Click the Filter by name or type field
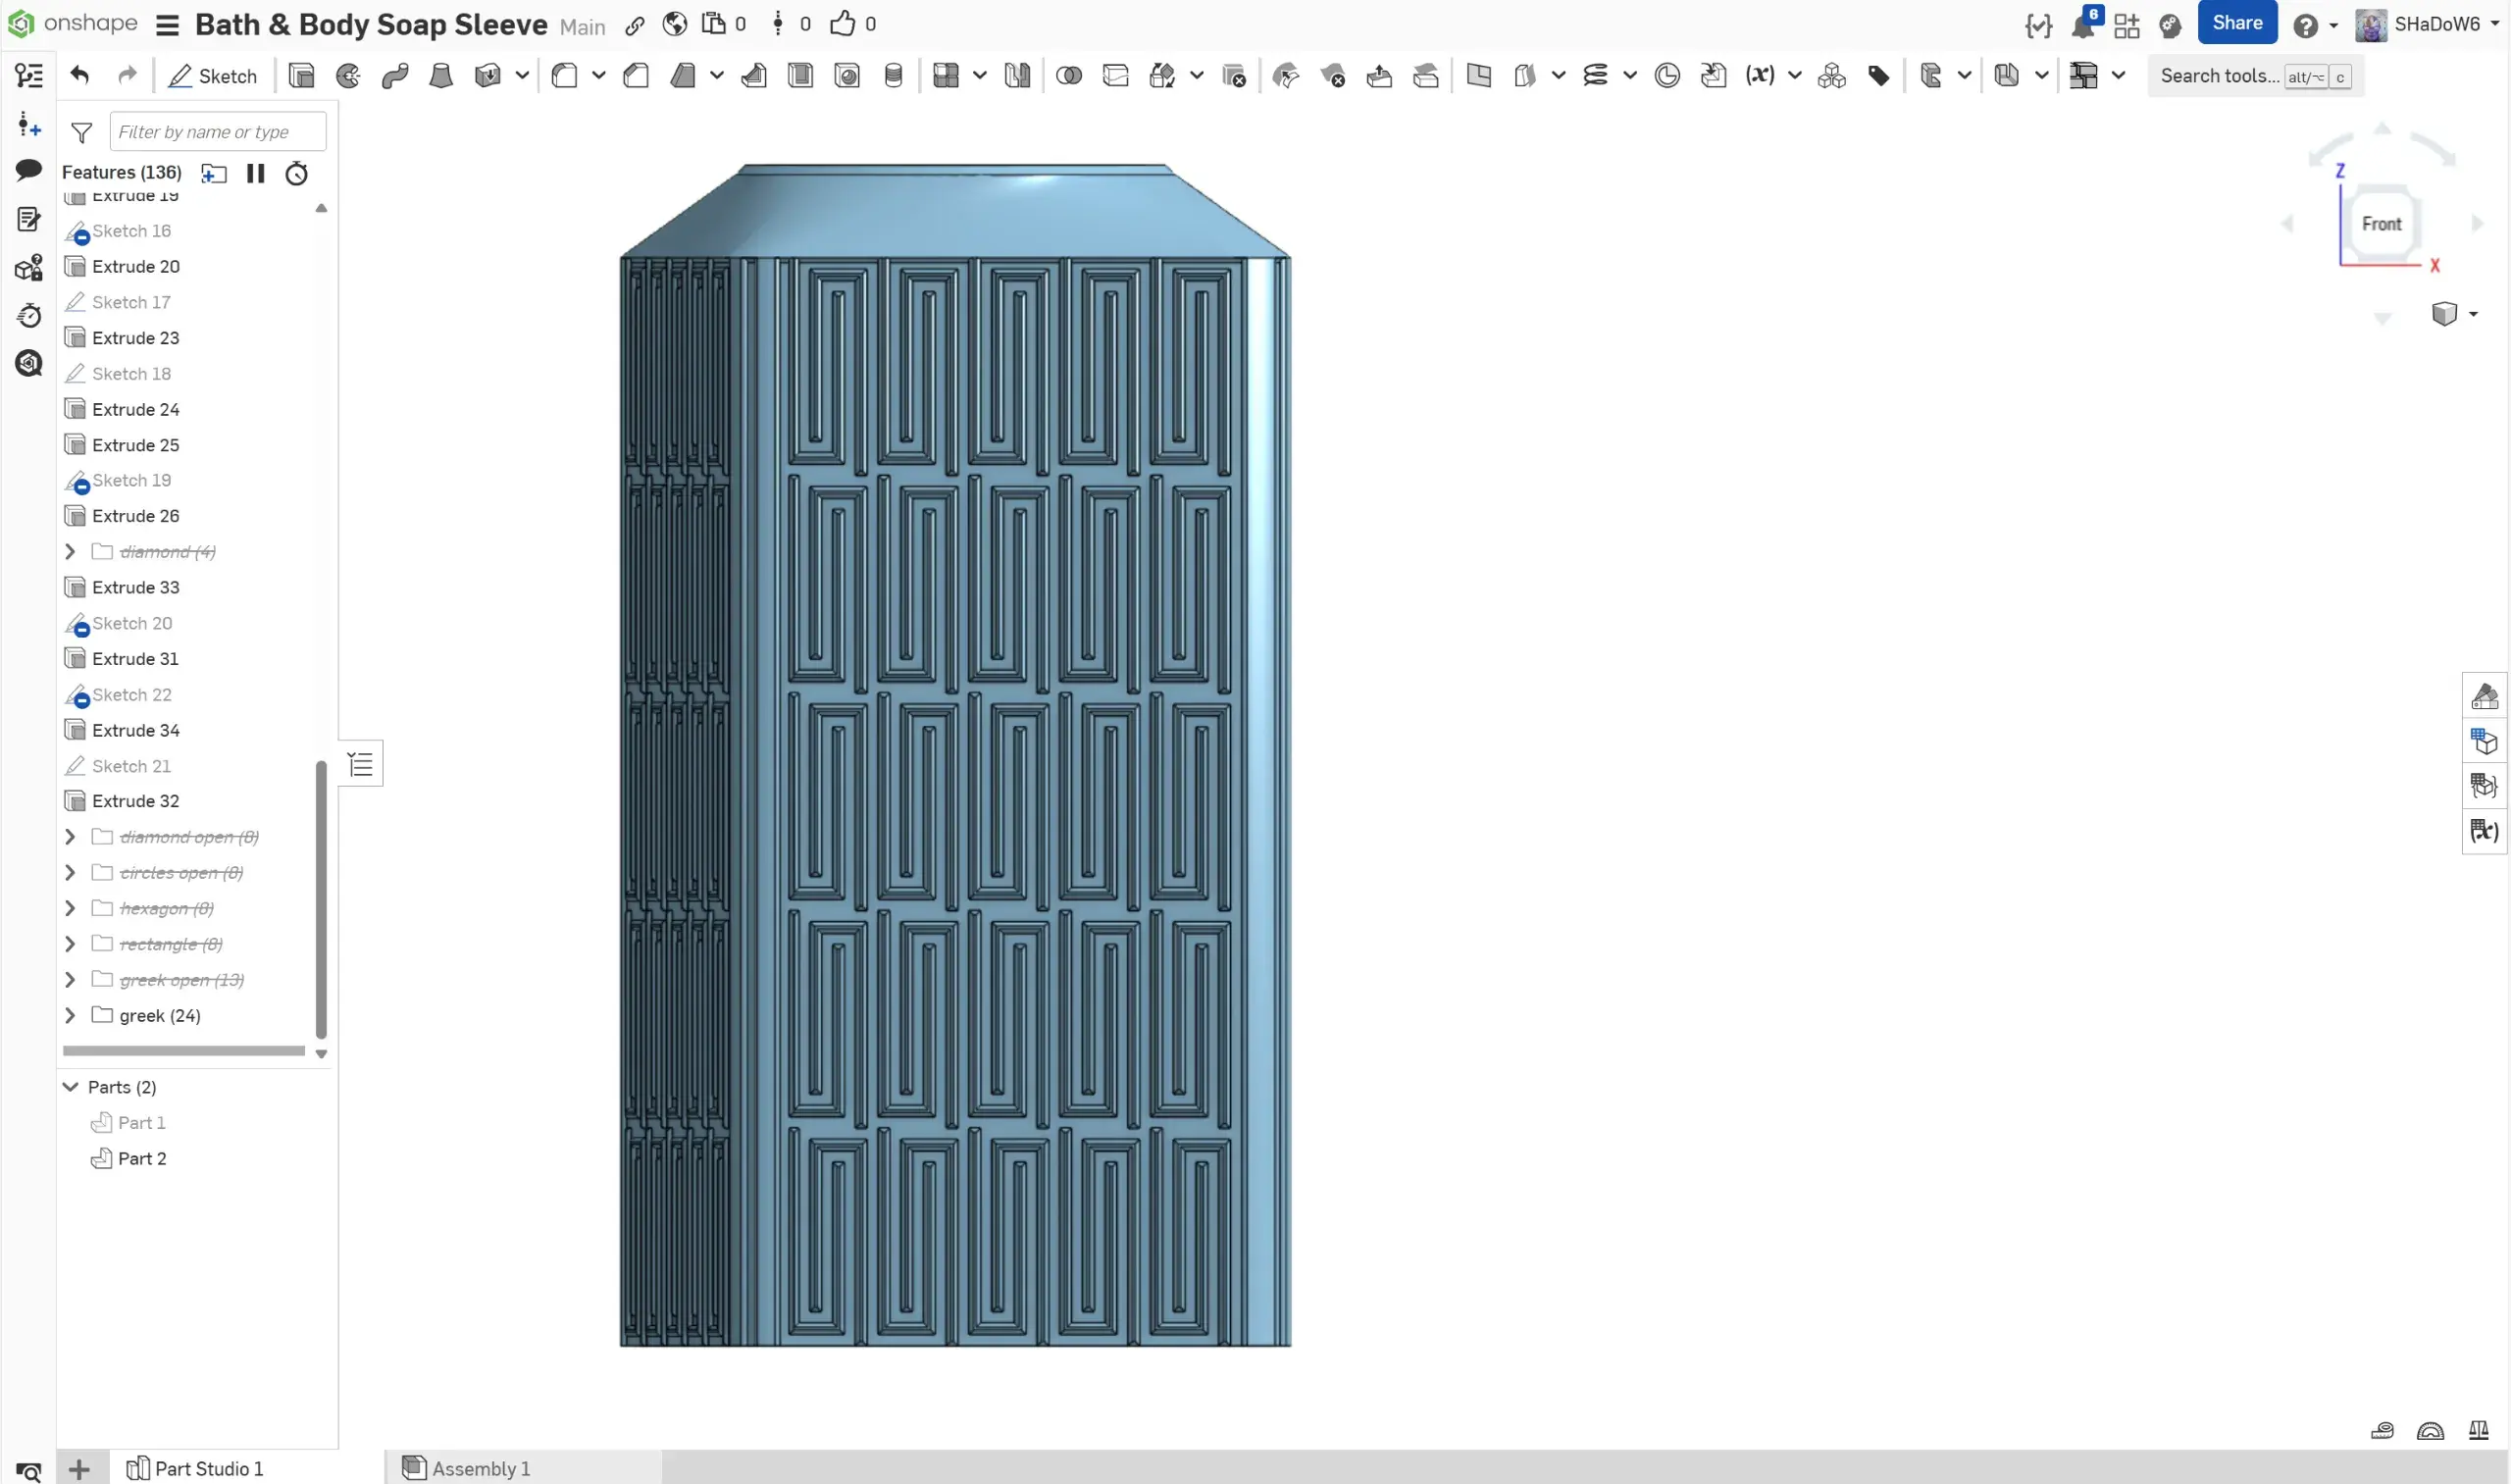The width and height of the screenshot is (2511, 1484). pyautogui.click(x=218, y=132)
